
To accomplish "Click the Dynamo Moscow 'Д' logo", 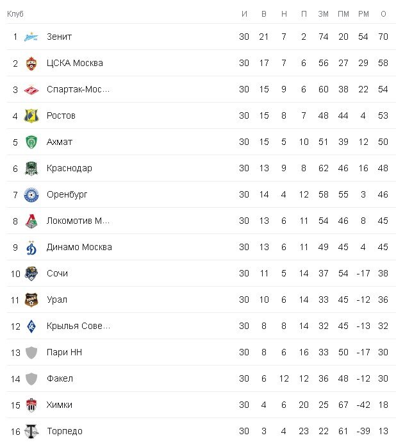I will click(x=31, y=247).
